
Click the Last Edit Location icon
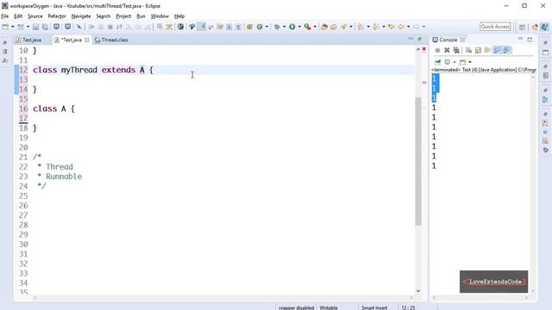point(392,27)
